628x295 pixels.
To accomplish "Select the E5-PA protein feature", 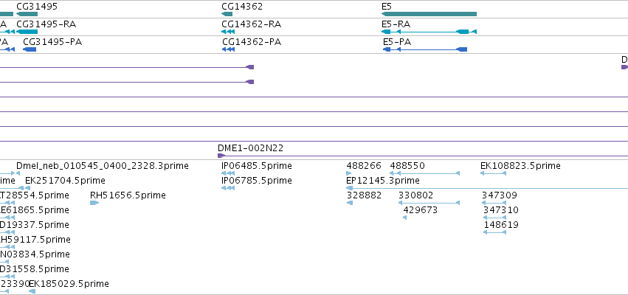I will pyautogui.click(x=425, y=49).
